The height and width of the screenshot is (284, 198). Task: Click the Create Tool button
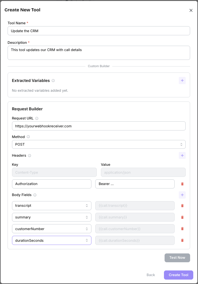coord(178,275)
